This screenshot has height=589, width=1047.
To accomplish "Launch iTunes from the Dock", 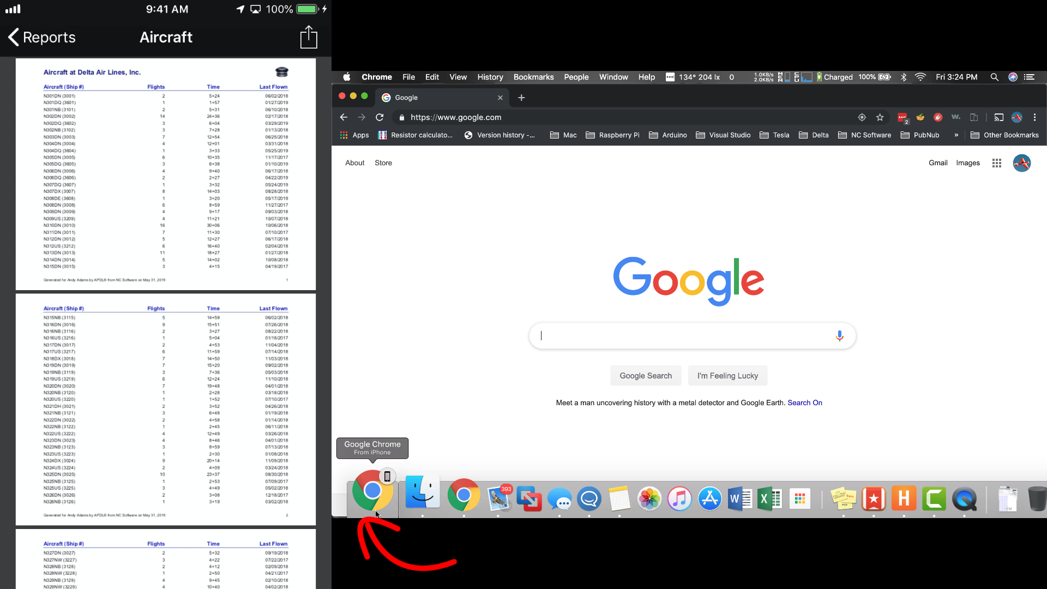I will tap(679, 498).
